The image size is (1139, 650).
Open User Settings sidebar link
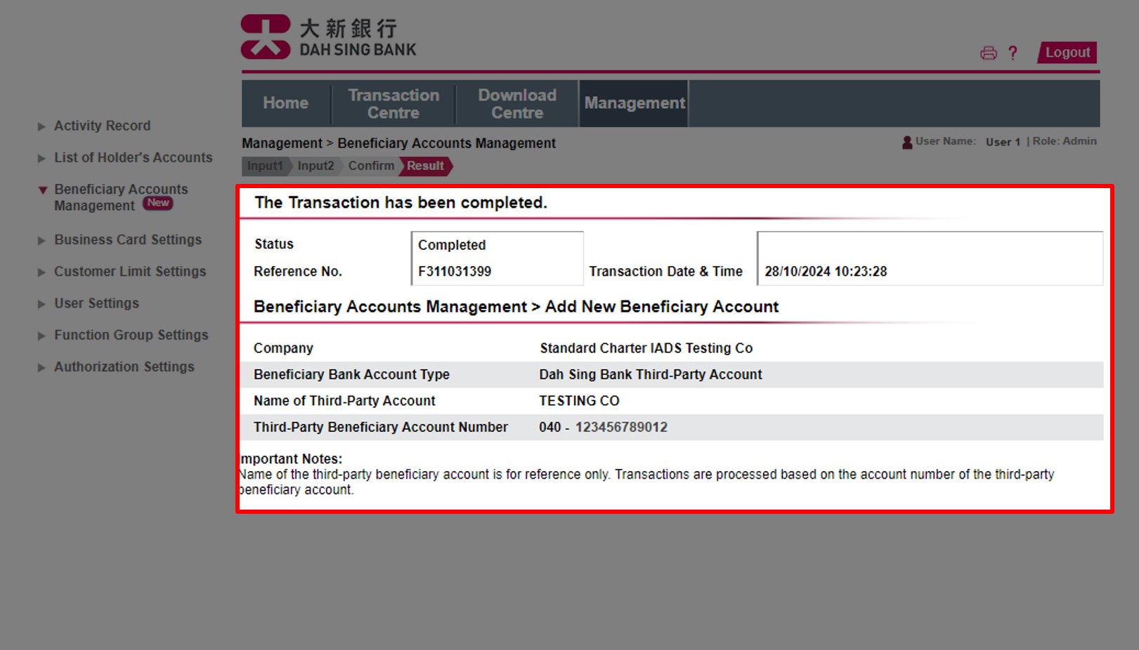point(97,303)
